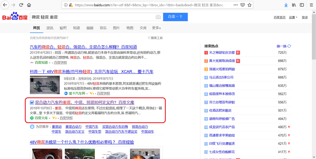The image size is (316, 159).
Task: Click the 搜索工具 filter button
Action: click(155, 38)
